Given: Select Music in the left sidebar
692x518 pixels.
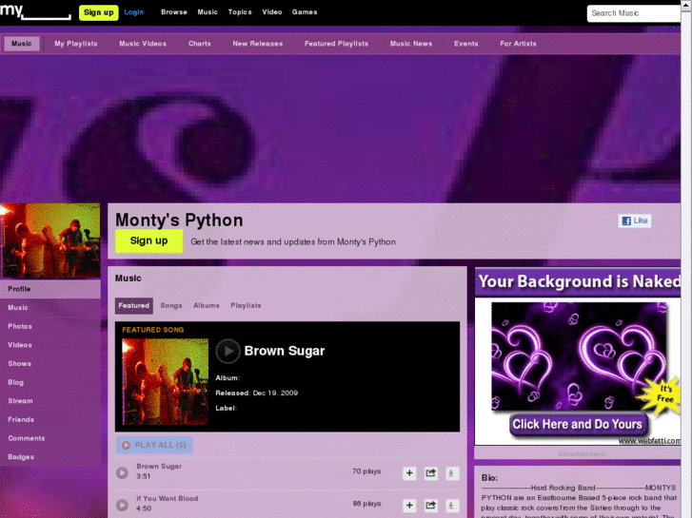Looking at the screenshot, I should (50, 308).
